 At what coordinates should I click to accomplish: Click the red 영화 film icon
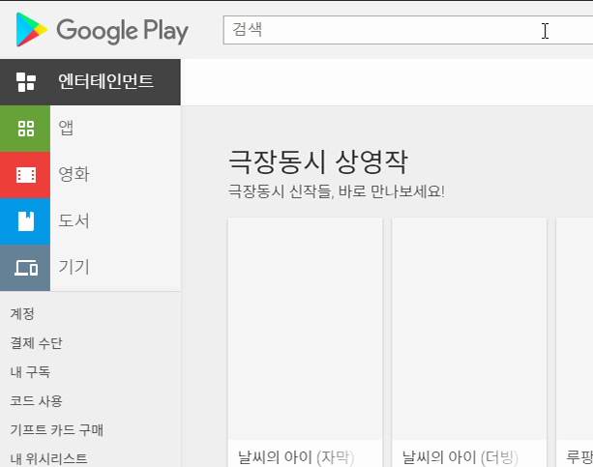25,175
